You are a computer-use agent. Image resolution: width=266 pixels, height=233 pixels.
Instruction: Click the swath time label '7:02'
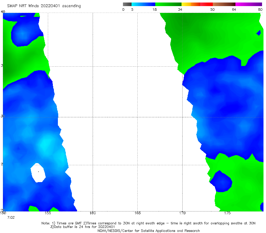pos(11,218)
